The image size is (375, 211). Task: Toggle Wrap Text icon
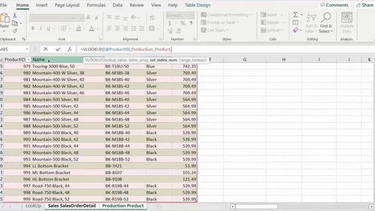tap(152, 18)
